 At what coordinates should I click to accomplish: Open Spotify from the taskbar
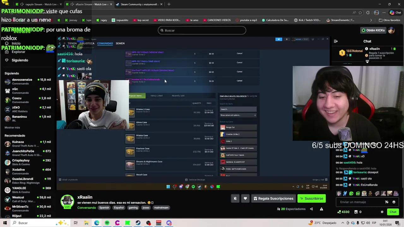(x=107, y=223)
